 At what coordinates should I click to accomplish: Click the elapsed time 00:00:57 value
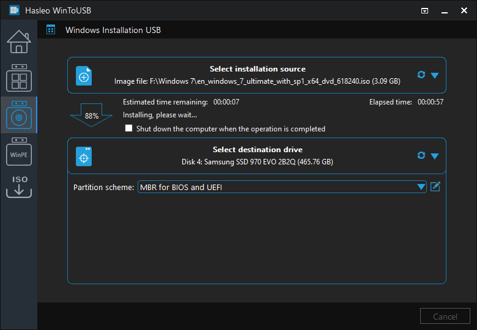click(431, 102)
